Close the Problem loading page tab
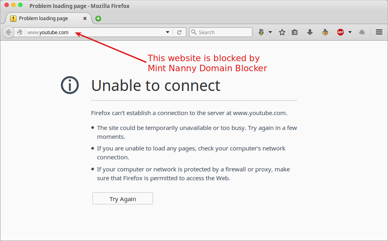The height and width of the screenshot is (241, 388). (x=85, y=19)
